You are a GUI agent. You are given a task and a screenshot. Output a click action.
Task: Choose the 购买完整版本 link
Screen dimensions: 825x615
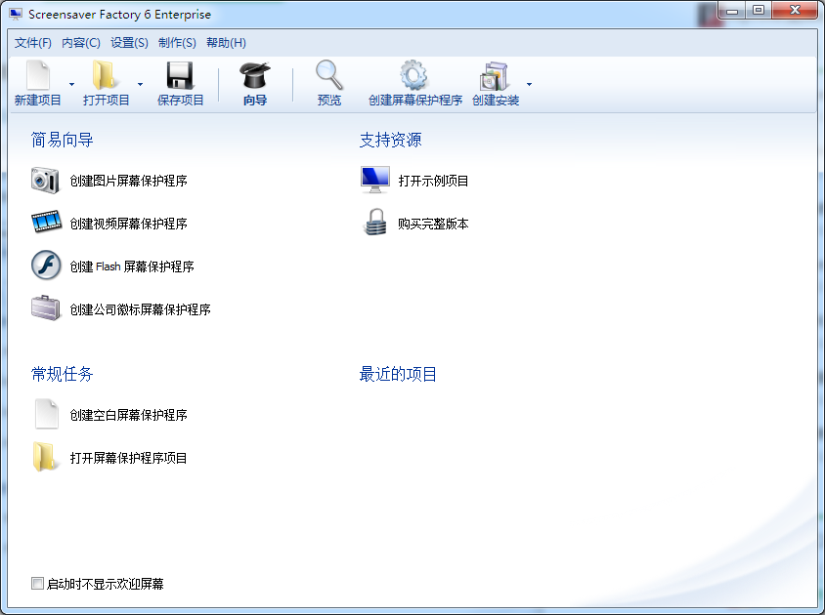click(x=434, y=224)
